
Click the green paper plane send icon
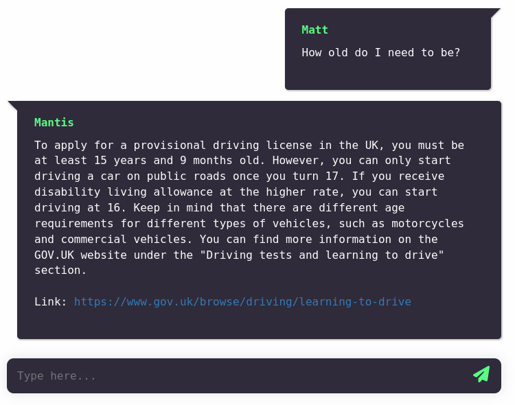click(x=481, y=374)
